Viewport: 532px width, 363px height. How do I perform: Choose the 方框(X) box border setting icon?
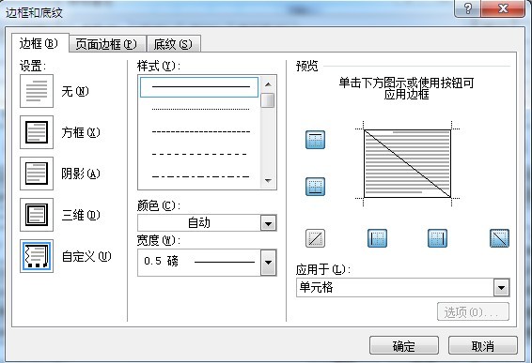[37, 132]
